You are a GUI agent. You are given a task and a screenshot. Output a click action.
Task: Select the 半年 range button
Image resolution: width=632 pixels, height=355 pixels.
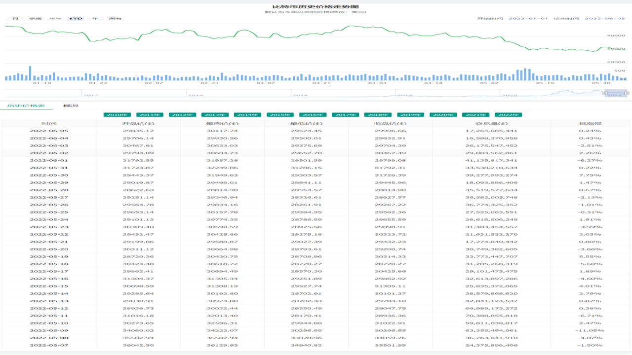point(55,19)
